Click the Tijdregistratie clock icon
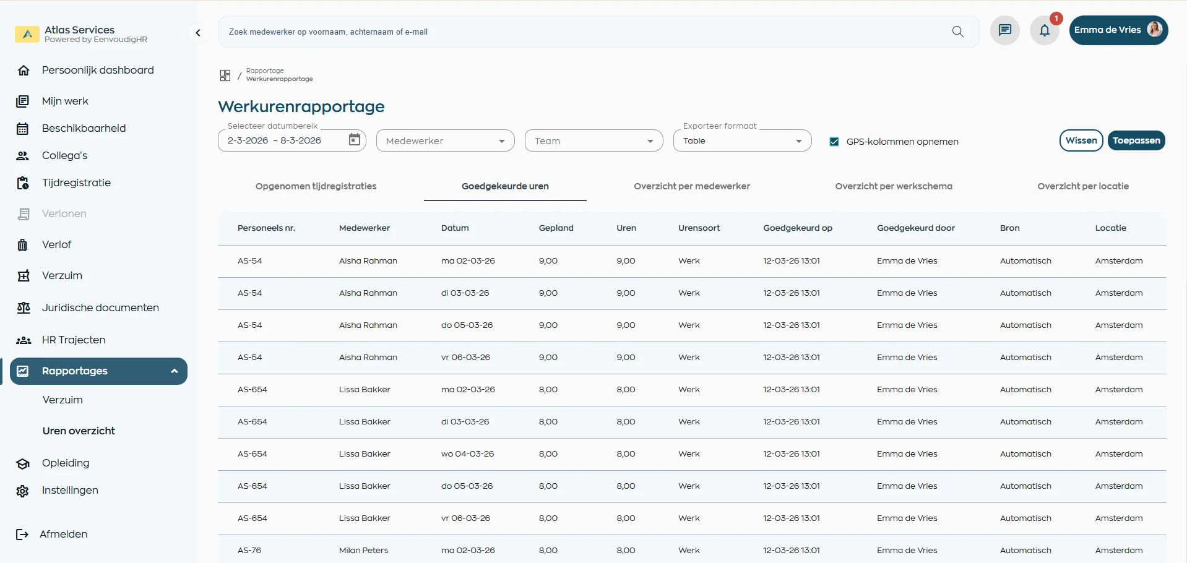The image size is (1187, 563). point(23,183)
